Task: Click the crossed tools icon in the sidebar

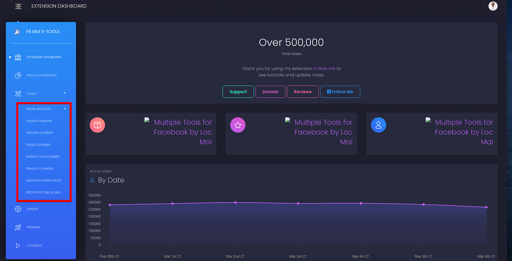Action: pyautogui.click(x=18, y=94)
